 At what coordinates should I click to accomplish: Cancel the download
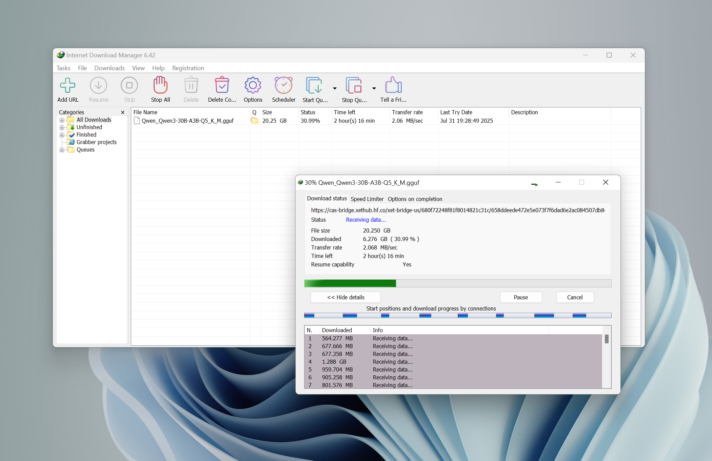[x=575, y=297]
